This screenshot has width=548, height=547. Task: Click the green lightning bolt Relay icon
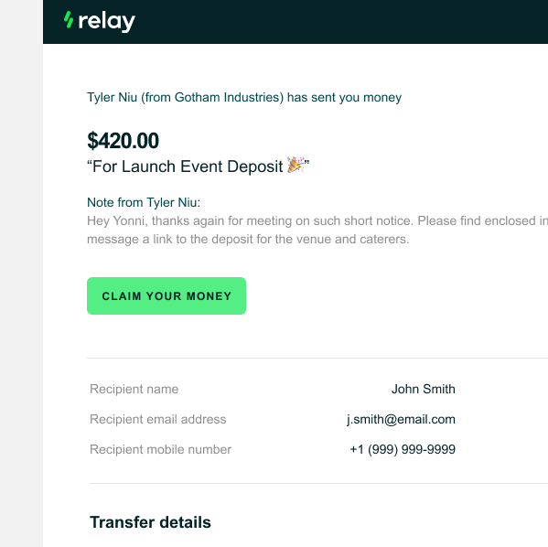coord(69,19)
